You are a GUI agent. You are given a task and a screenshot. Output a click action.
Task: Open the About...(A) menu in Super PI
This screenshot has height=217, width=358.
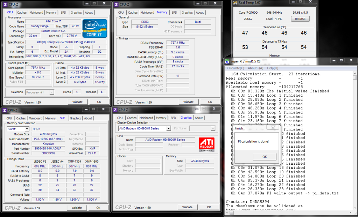pyautogui.click(x=255, y=68)
